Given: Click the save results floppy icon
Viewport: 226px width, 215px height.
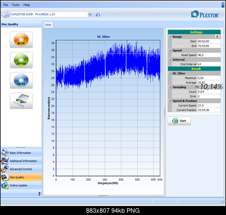Looking at the screenshot, I should pos(98,15).
